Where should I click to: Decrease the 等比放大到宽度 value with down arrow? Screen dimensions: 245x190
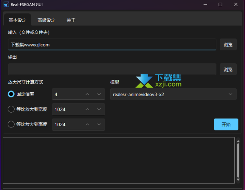click(99, 109)
